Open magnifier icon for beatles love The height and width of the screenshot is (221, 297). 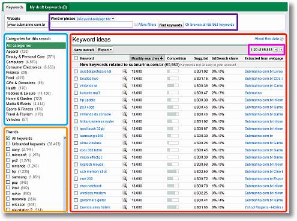click(125, 78)
